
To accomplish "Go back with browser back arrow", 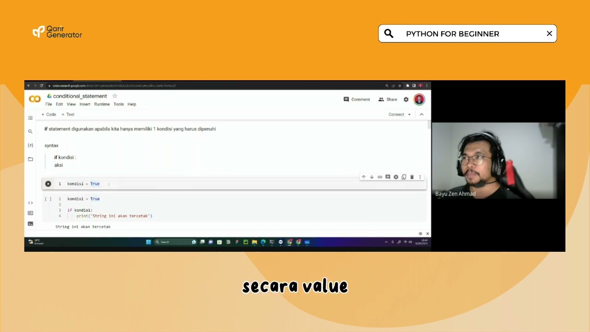I will [29, 85].
